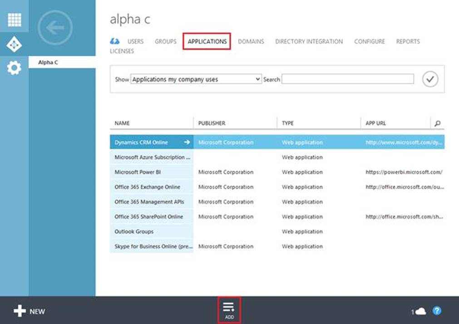
Task: Open the APPLICATIONS tab
Action: coord(207,41)
